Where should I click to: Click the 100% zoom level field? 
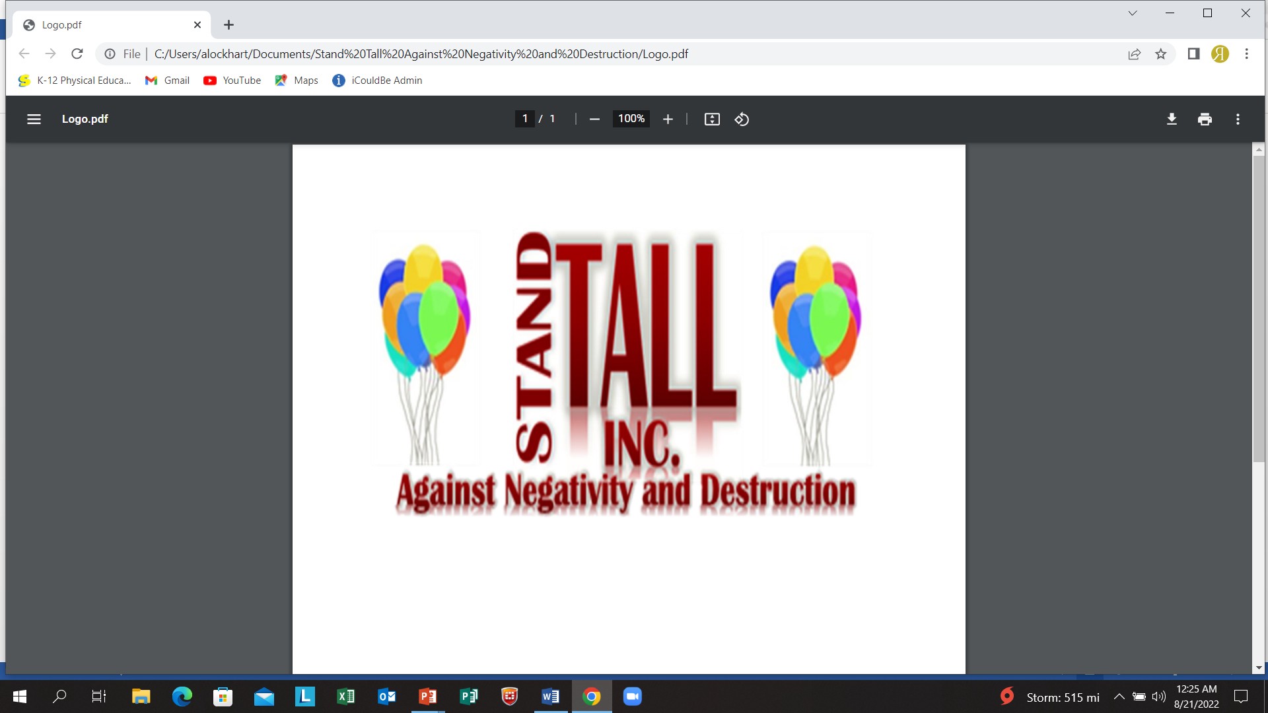click(x=631, y=119)
